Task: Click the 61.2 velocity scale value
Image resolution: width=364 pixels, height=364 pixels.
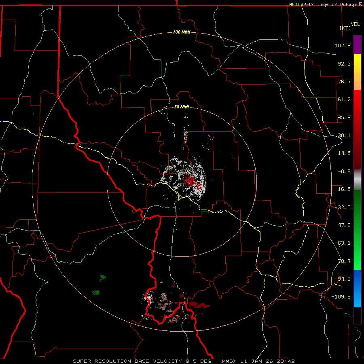Action: pos(344,99)
